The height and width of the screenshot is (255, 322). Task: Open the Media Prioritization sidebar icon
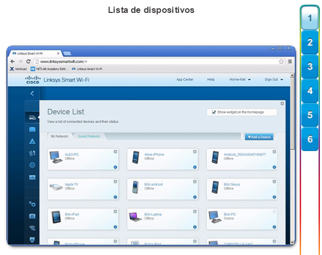pyautogui.click(x=32, y=153)
